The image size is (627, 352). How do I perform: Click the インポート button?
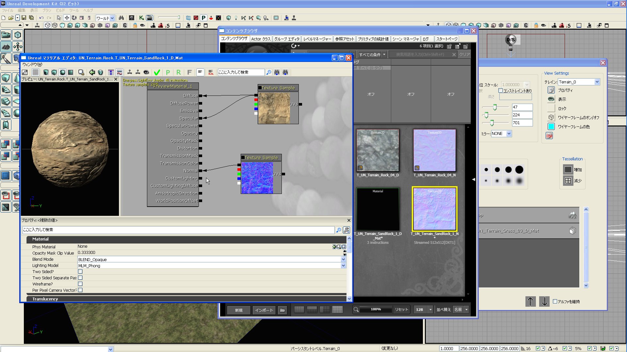264,310
